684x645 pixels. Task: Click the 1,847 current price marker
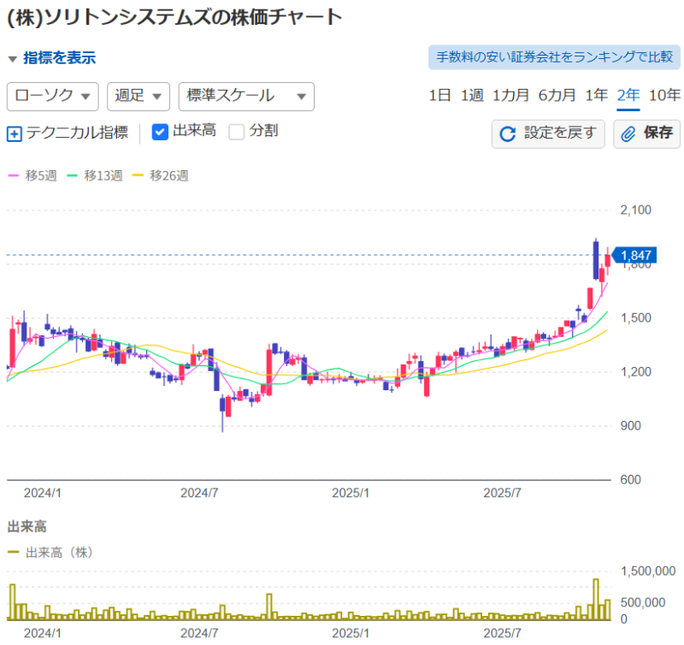tap(636, 255)
